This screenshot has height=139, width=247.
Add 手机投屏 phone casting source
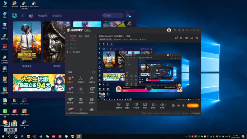point(136,106)
